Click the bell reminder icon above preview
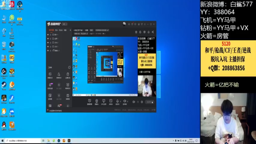 148,32
